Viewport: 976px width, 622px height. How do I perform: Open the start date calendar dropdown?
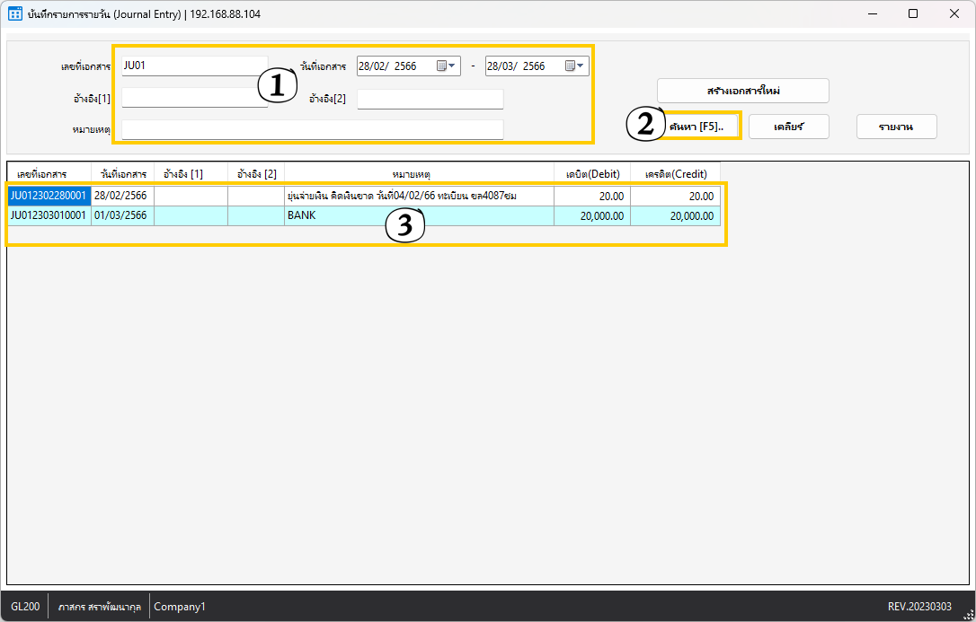point(447,66)
